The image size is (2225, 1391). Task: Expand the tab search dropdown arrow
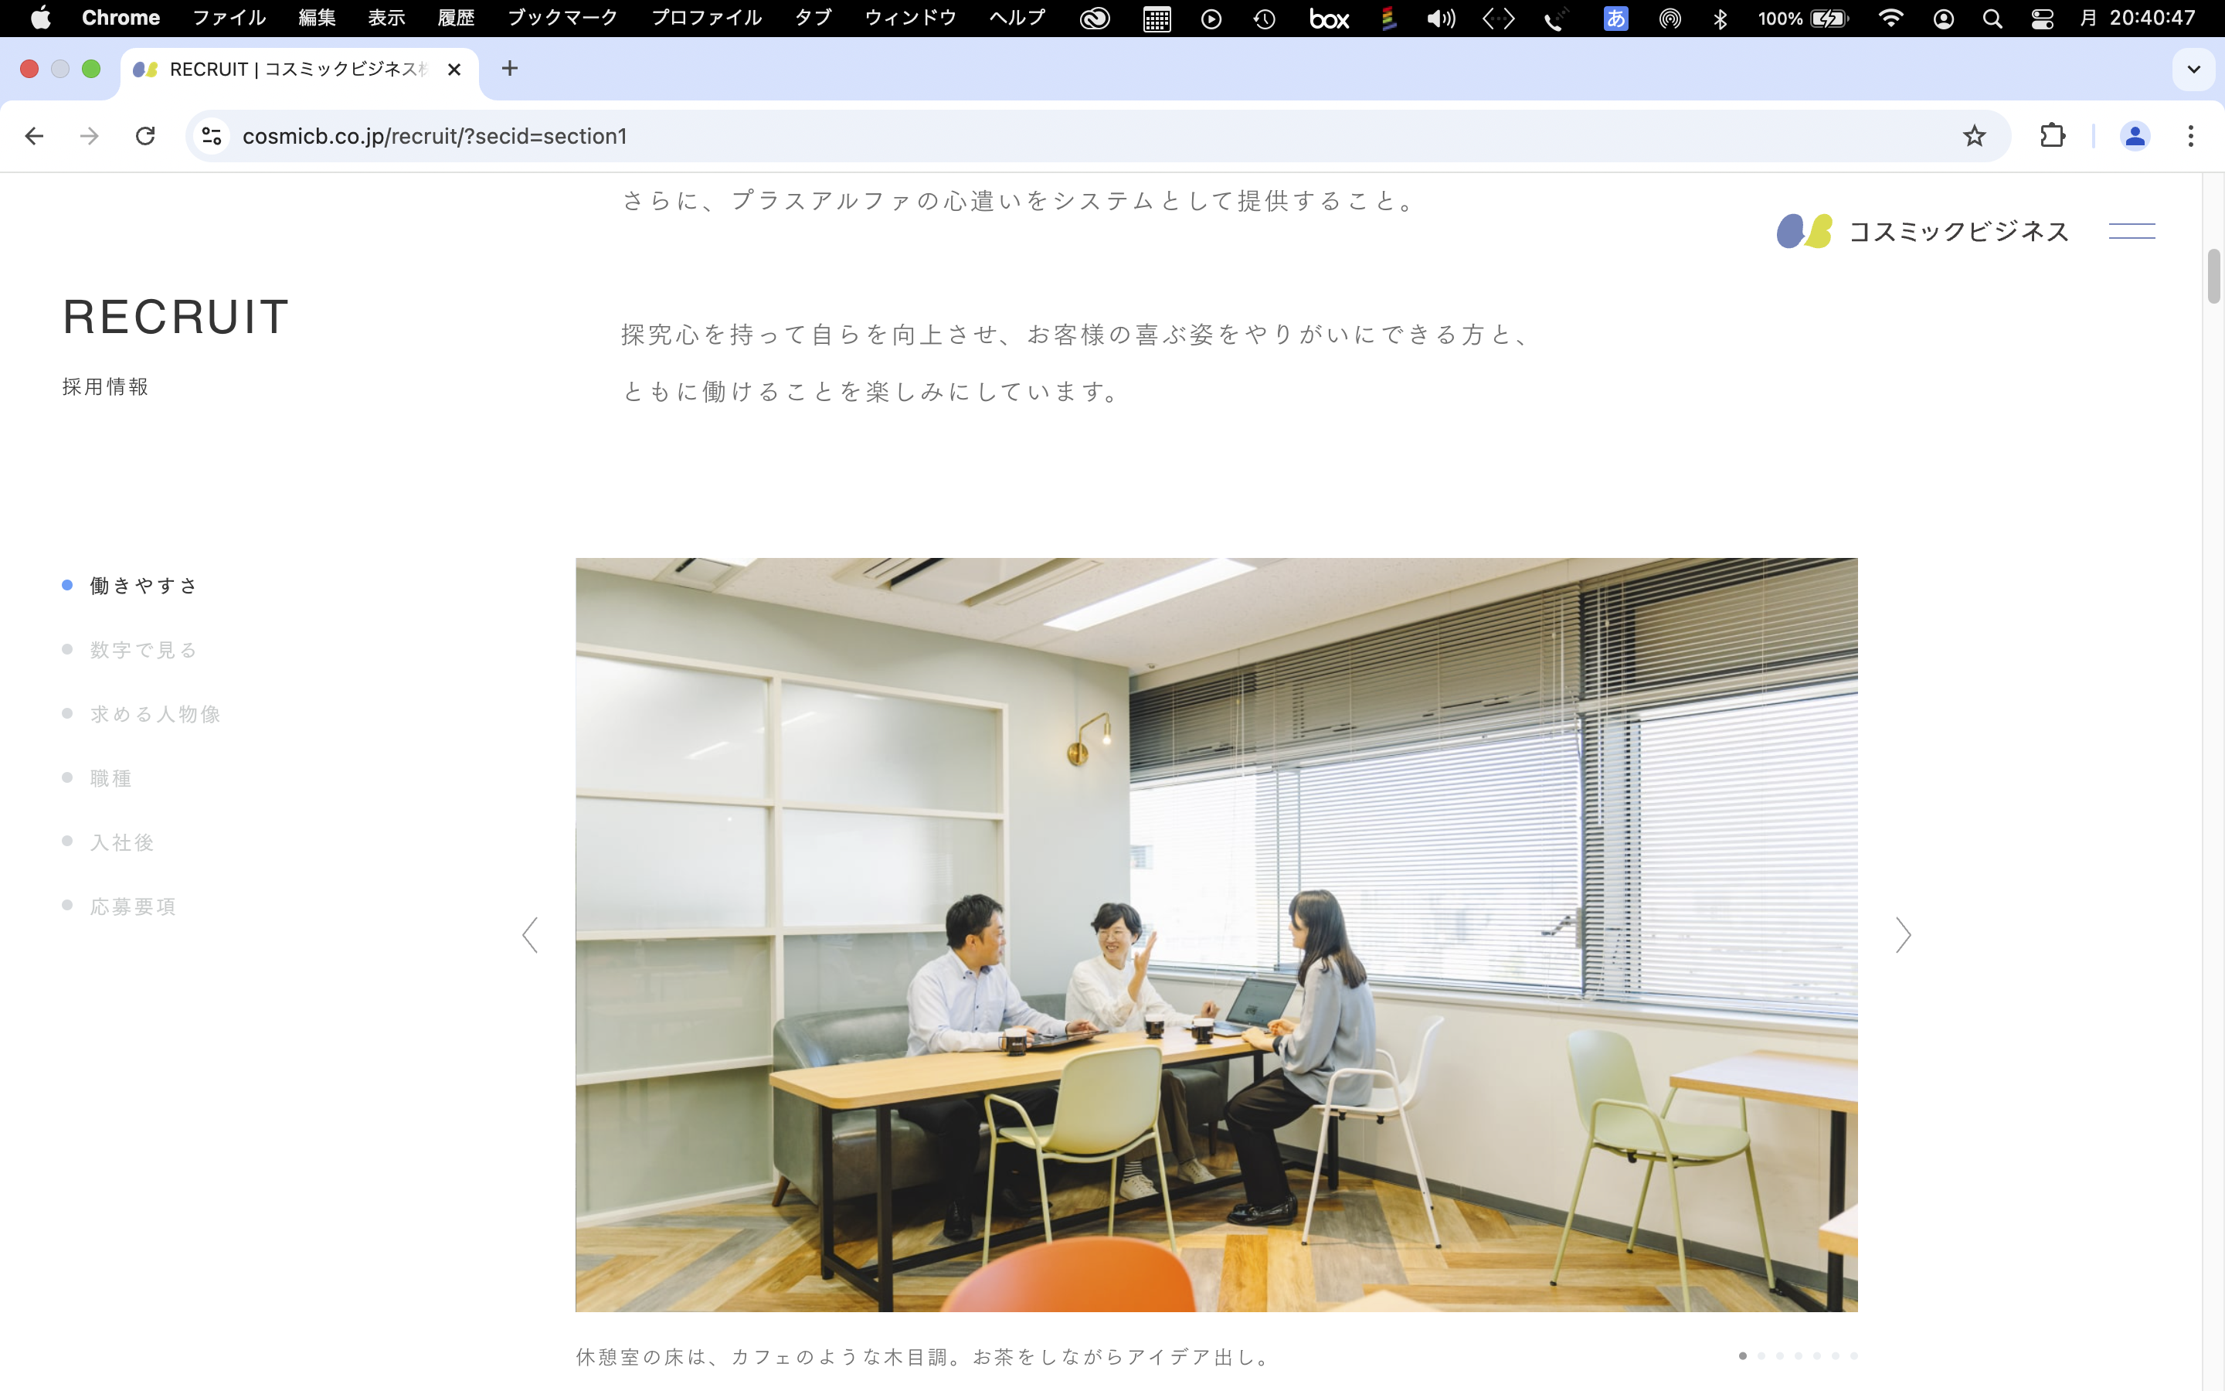(2194, 69)
